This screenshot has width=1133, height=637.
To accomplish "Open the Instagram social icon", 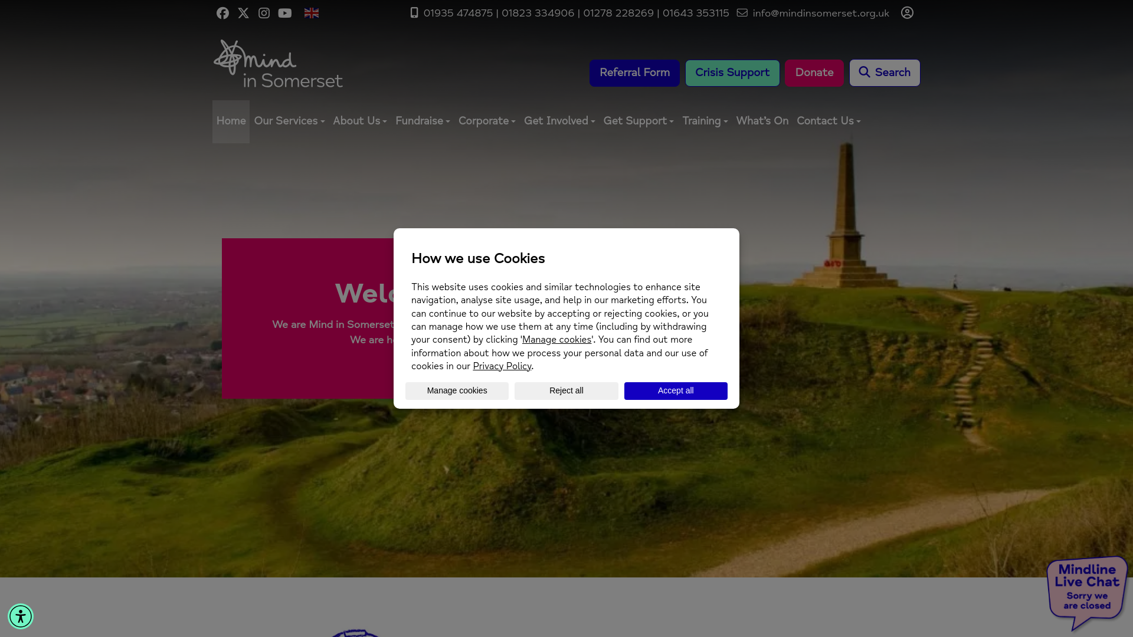I will click(264, 13).
